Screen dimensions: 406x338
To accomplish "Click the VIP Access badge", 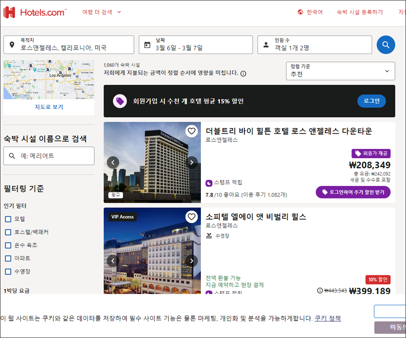I will click(x=123, y=217).
